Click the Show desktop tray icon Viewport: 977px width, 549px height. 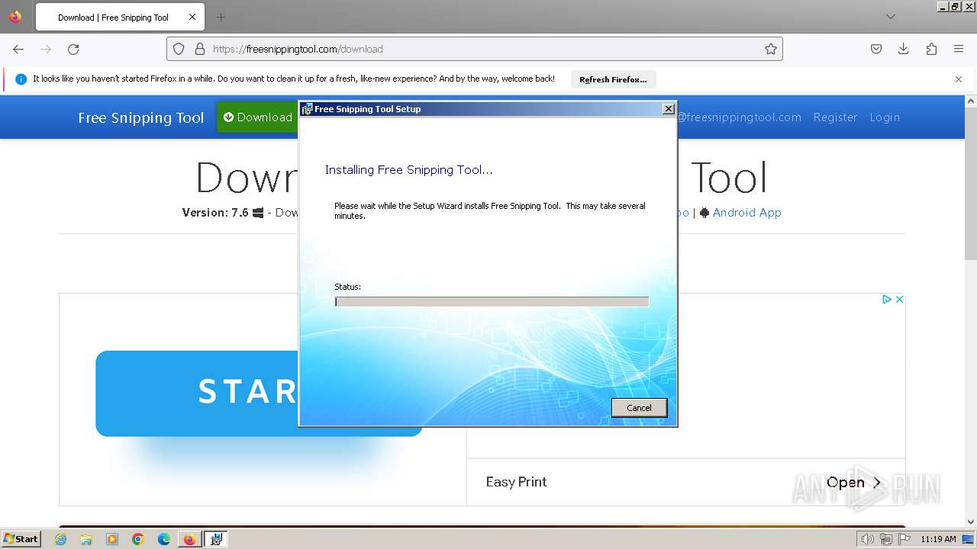point(968,539)
